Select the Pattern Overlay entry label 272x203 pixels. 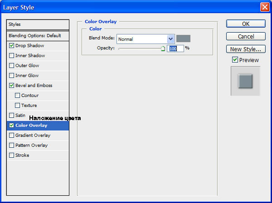tap(31, 145)
